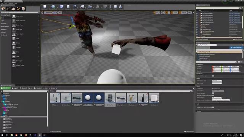Click the Cinematics clapperboard icon
Screen dimensions: 244x137
[x=90, y=7]
